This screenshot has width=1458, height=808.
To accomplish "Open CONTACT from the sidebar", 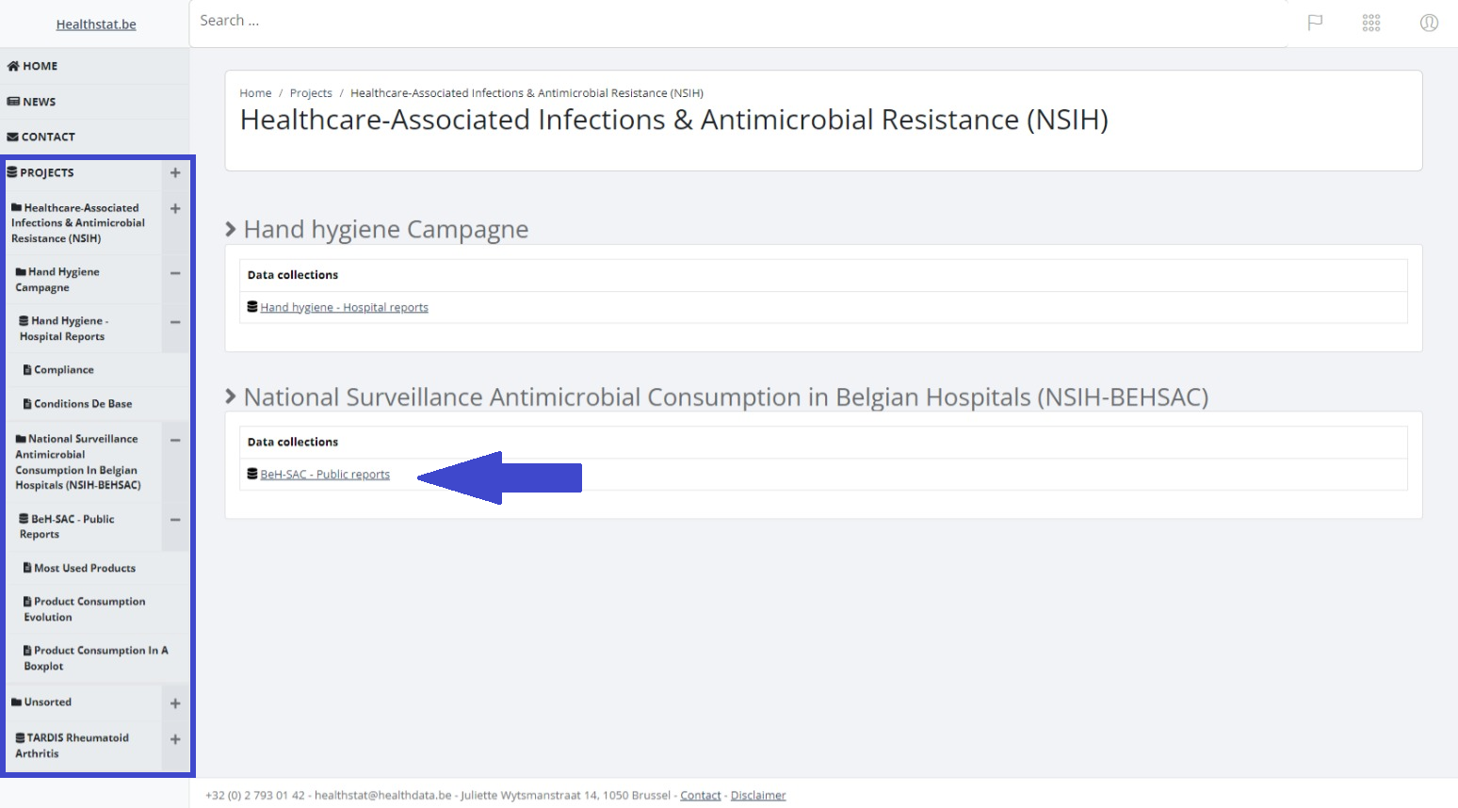I will pos(41,137).
